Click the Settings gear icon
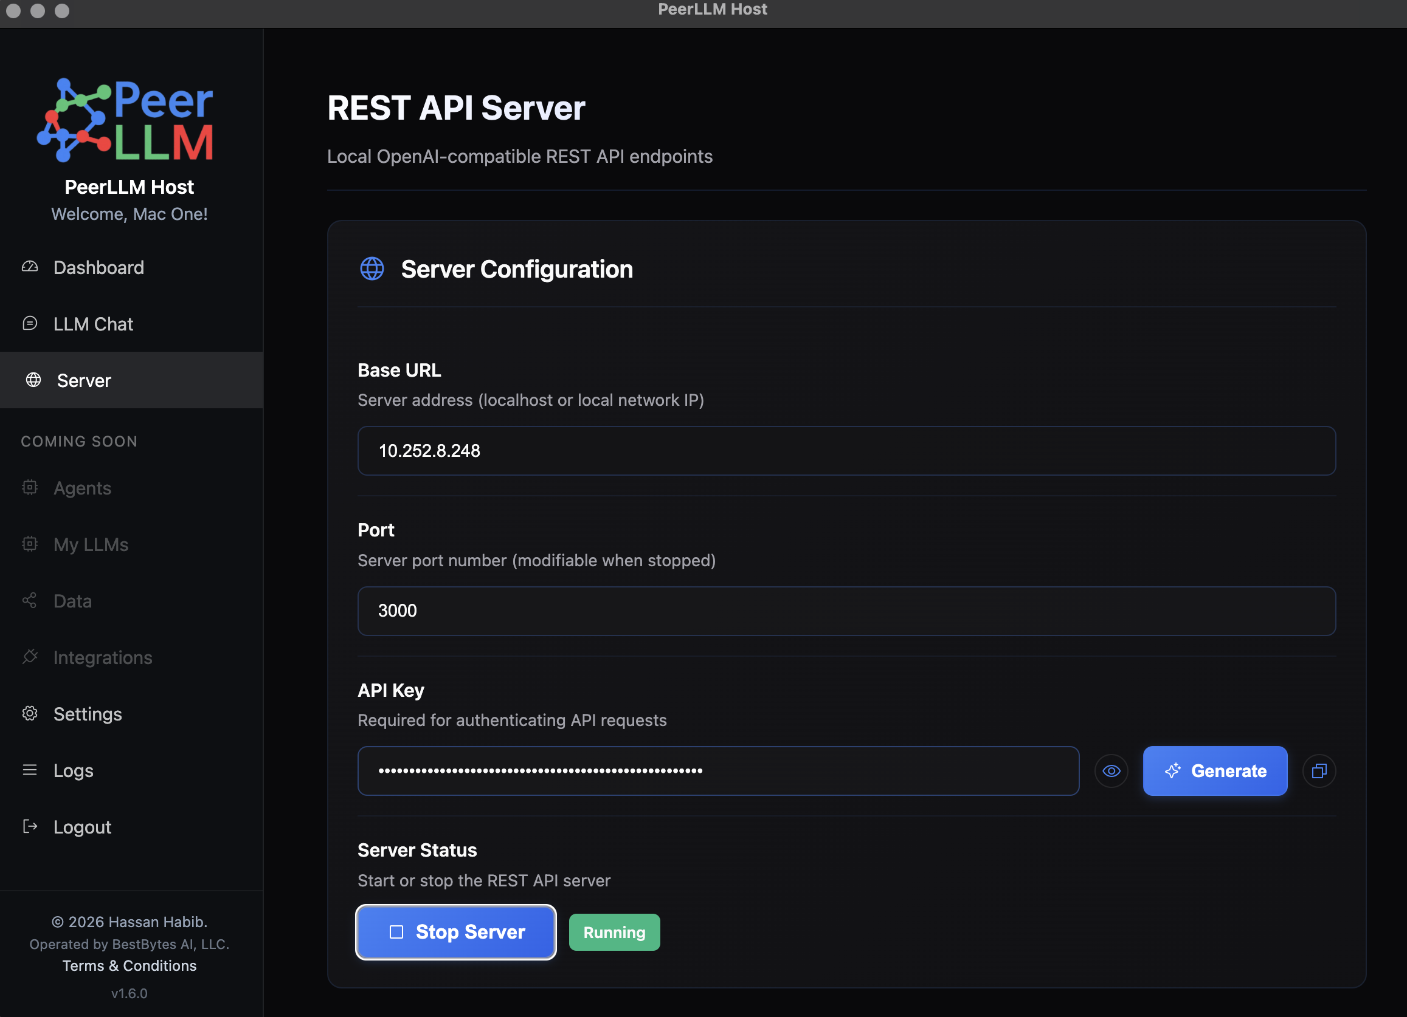 (x=30, y=713)
